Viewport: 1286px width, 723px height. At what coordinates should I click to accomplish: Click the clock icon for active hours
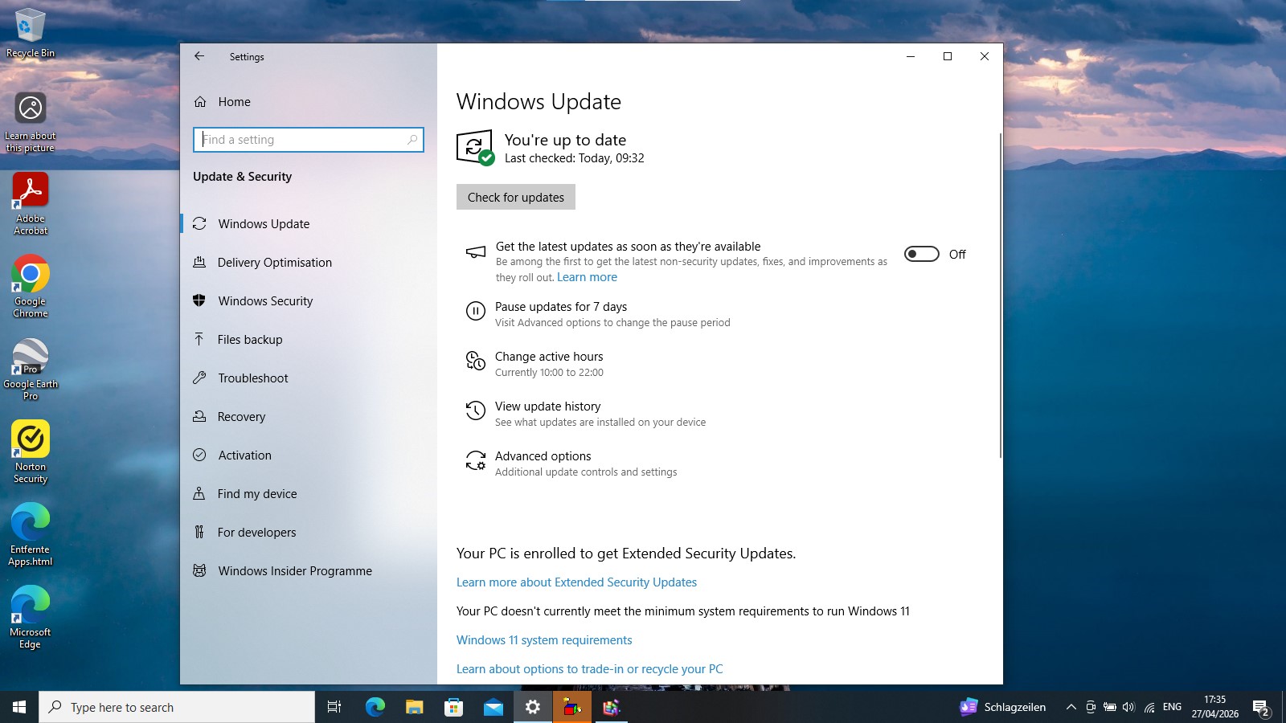pos(476,361)
